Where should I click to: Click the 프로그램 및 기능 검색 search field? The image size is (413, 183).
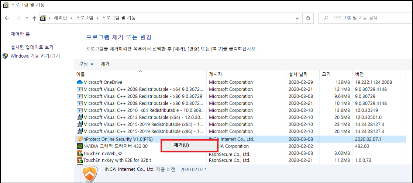[x=366, y=18]
